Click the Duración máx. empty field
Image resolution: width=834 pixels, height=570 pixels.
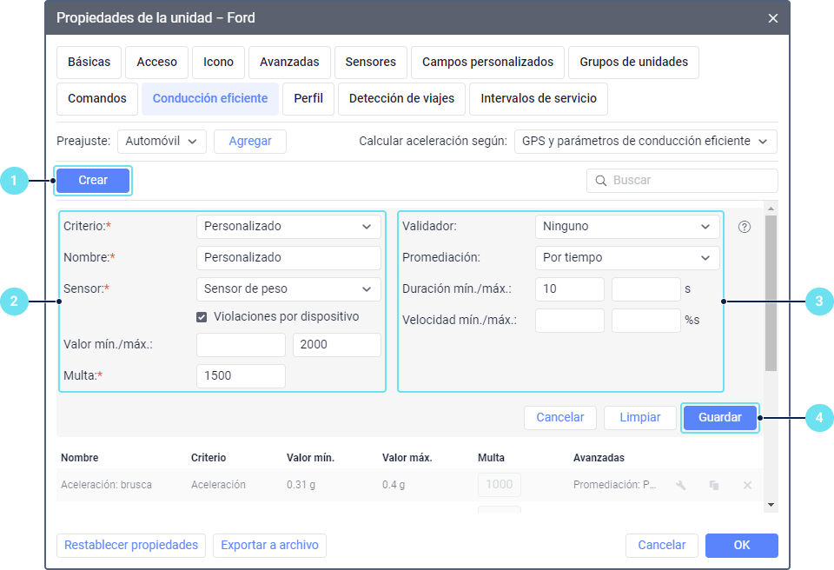(x=646, y=289)
